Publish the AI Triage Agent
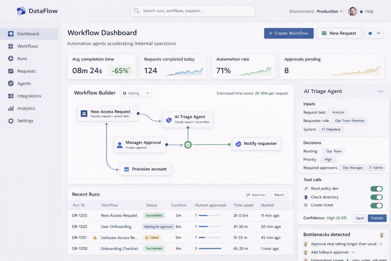This screenshot has width=391, height=261. [x=377, y=218]
